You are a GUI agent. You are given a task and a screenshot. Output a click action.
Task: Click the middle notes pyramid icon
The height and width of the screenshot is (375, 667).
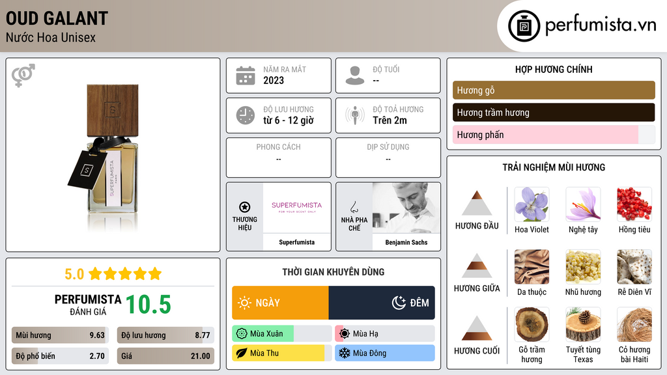(x=477, y=266)
